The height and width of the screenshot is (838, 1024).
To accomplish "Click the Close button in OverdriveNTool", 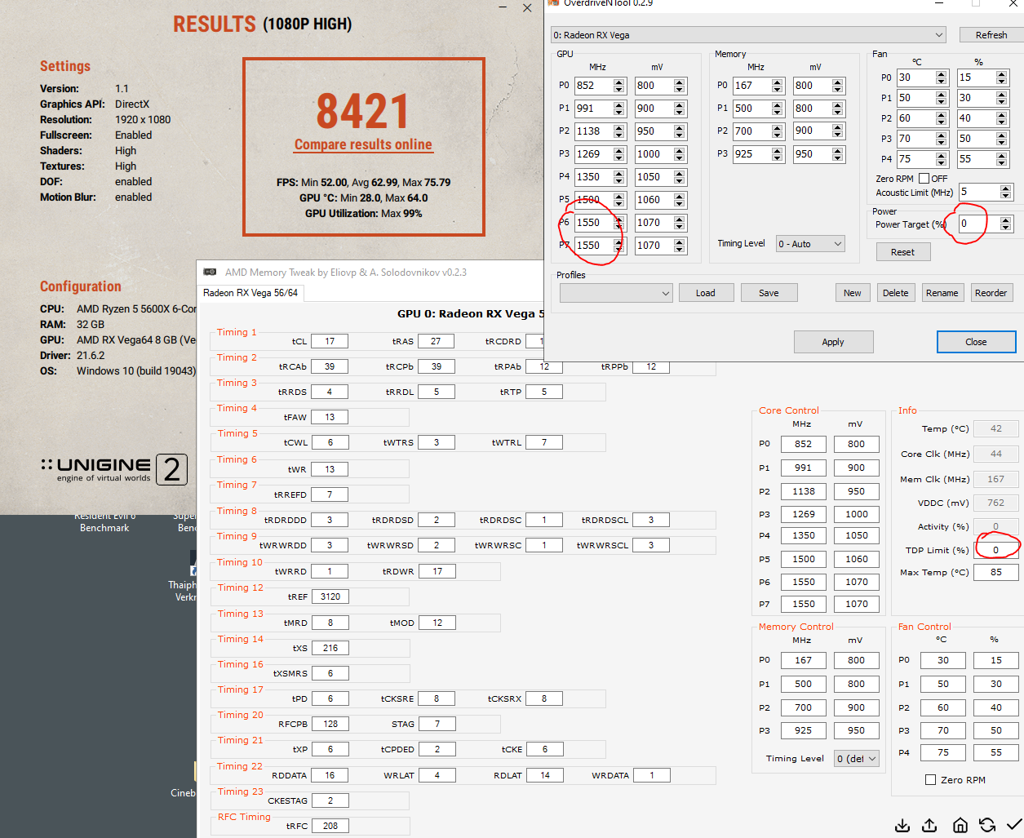I will click(976, 342).
